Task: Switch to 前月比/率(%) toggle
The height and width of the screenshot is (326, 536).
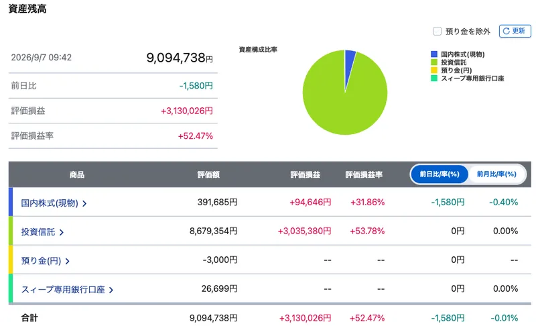Action: pyautogui.click(x=496, y=174)
